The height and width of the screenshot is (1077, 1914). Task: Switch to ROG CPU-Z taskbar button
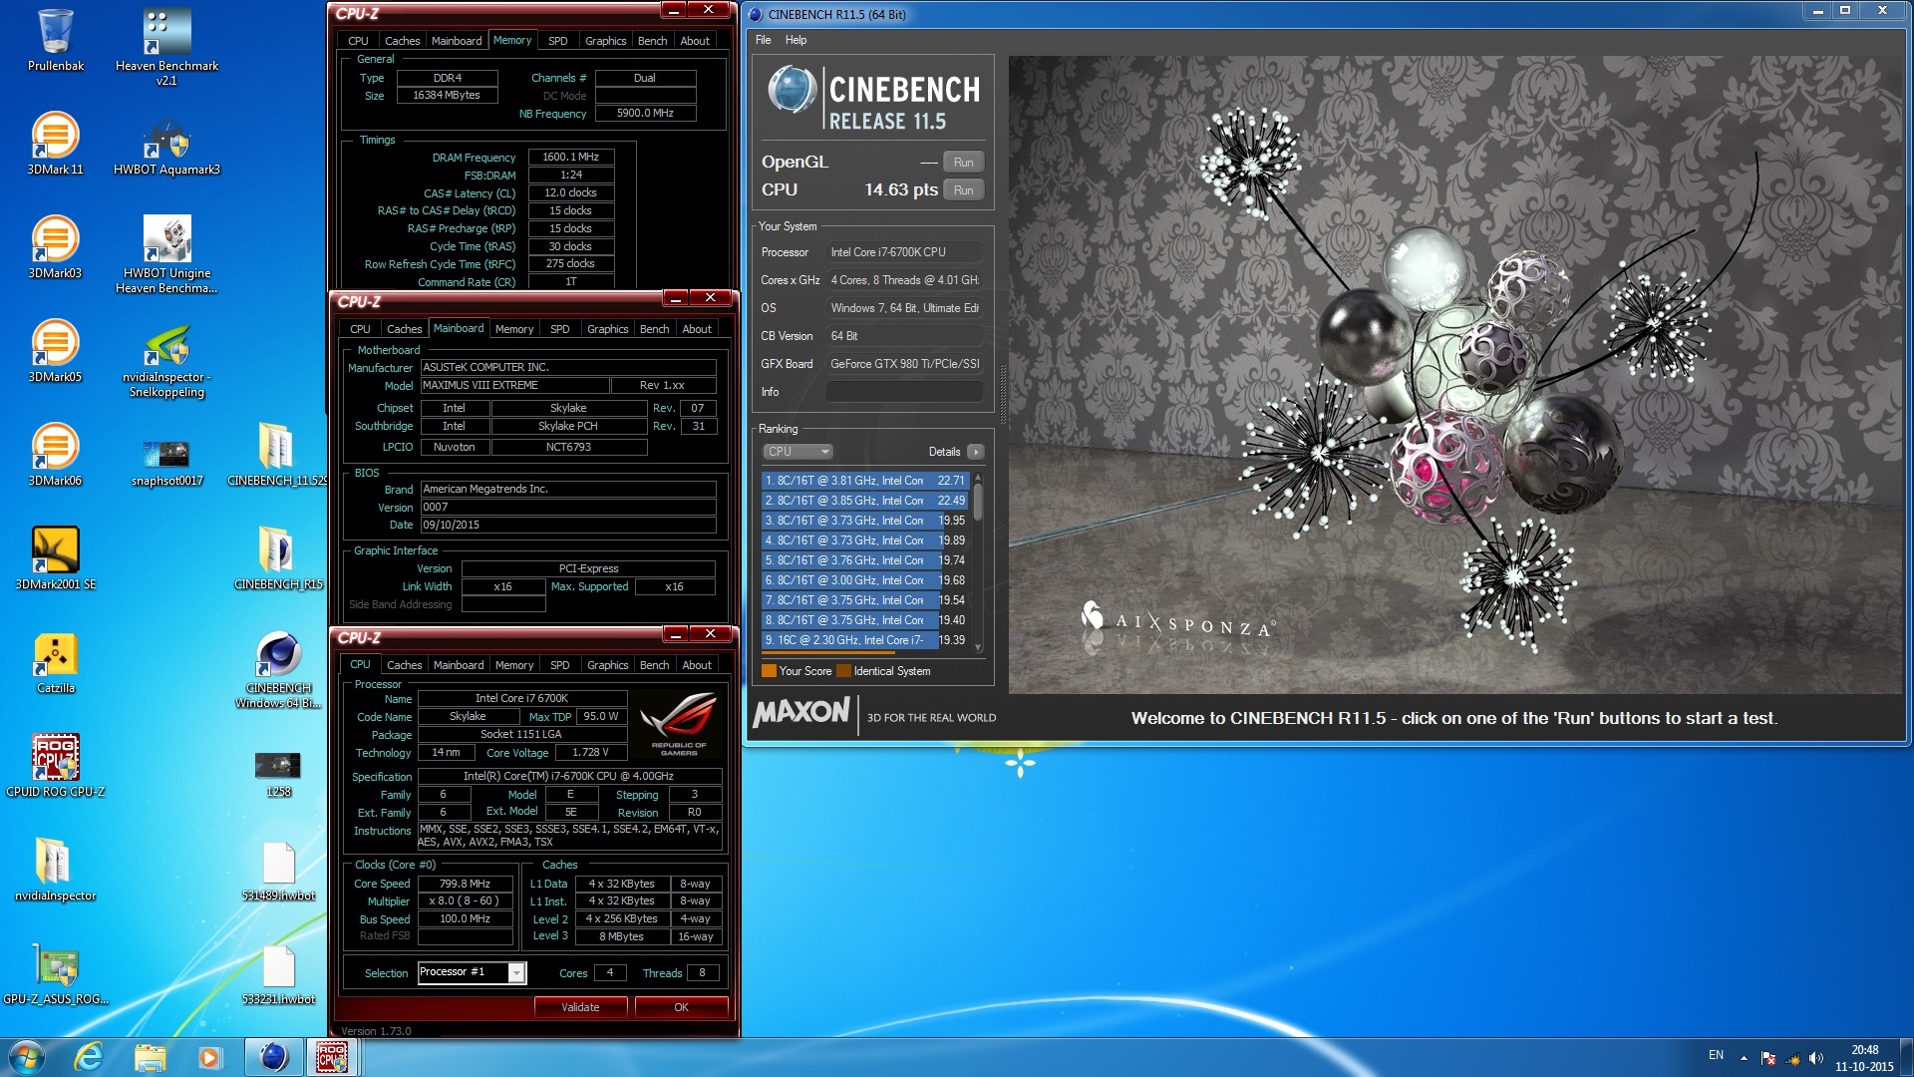[332, 1057]
